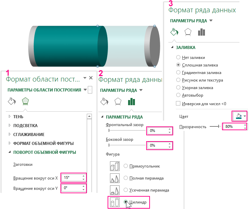Open ПАРАМЕТРЫ РЯДА dropdown in panel 2
Viewport: 249px width, 209px height.
141,90
